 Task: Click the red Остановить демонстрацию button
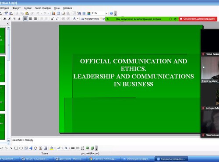(198, 19)
